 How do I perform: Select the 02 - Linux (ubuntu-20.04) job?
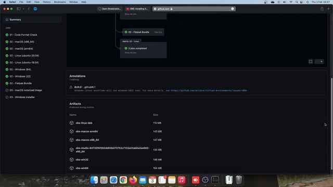pyautogui.click(x=24, y=56)
